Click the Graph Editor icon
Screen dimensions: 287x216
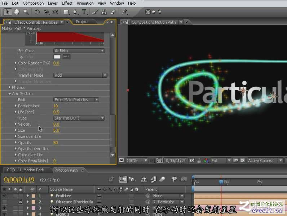click(x=184, y=179)
